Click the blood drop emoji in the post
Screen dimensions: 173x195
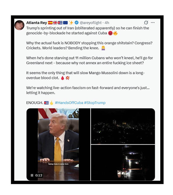pos(63,78)
